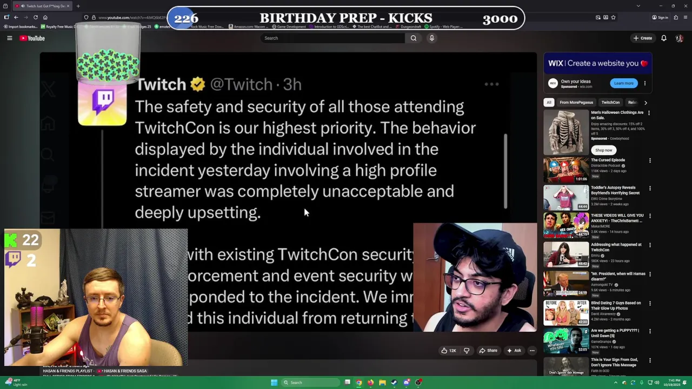The width and height of the screenshot is (692, 389).
Task: Open the Addressing what happened at TwitchCon thumbnail
Action: (x=566, y=254)
